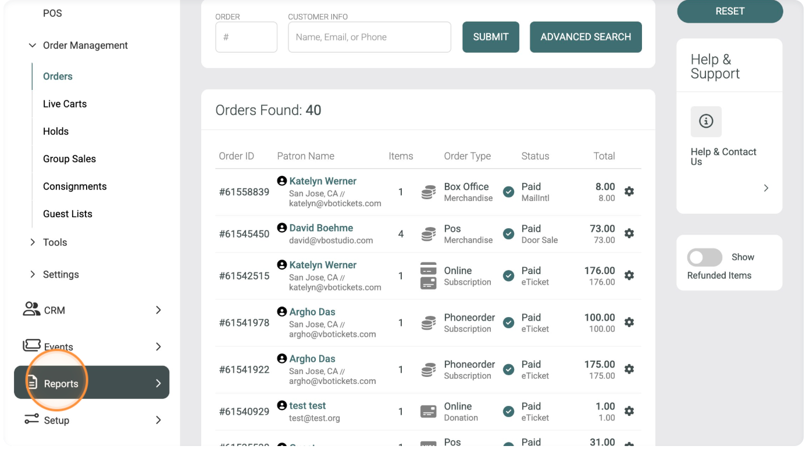
Task: Click the Total column header
Action: point(604,156)
